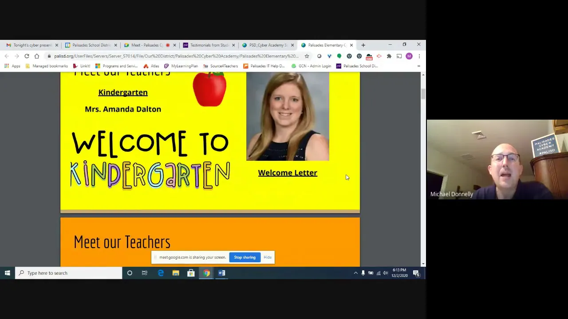Open the Atlas bookmark
568x319 pixels.
coord(151,66)
